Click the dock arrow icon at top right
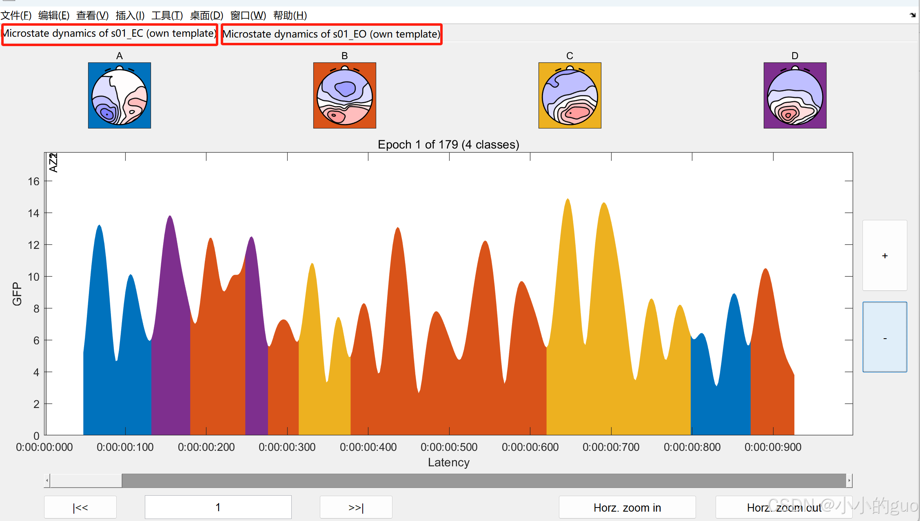Viewport: 920px width, 521px height. click(x=913, y=15)
